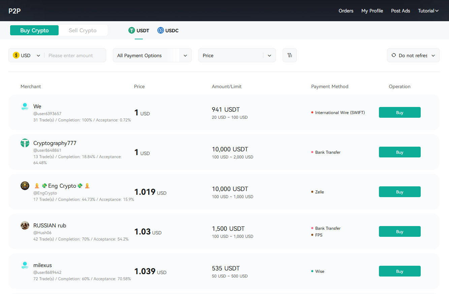Screen dimensions: 449x294
Task: Open Post Ads
Action: coord(400,11)
